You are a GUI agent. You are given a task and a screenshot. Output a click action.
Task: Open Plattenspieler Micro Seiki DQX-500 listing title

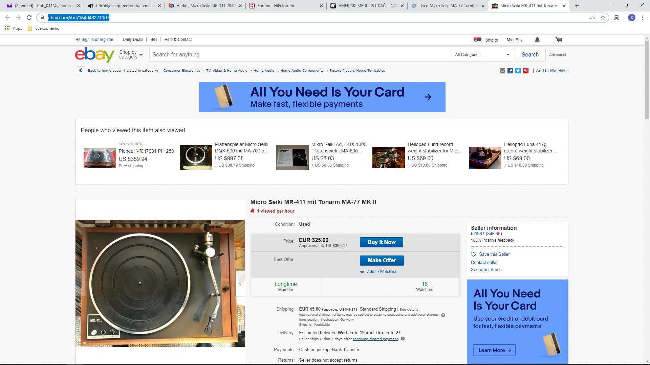click(x=241, y=148)
